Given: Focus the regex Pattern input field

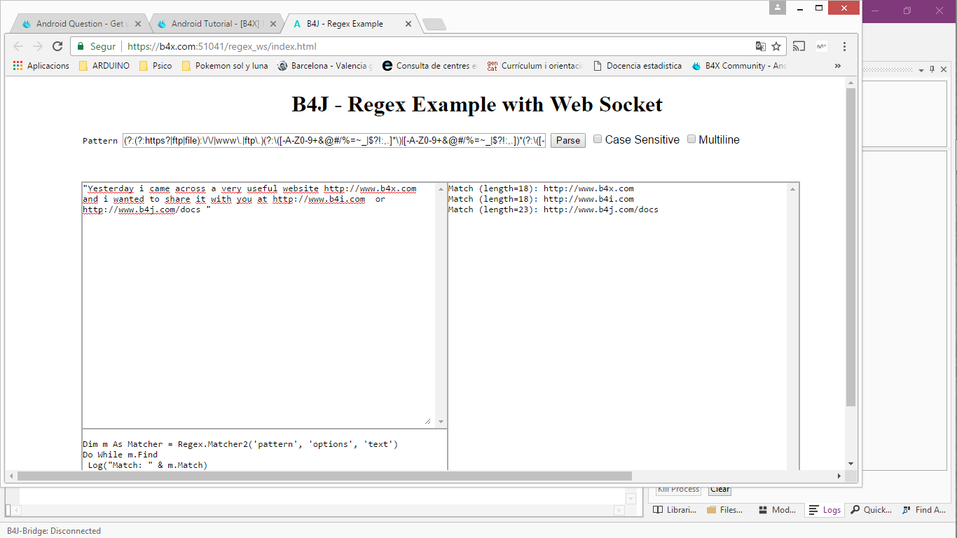Looking at the screenshot, I should 334,140.
